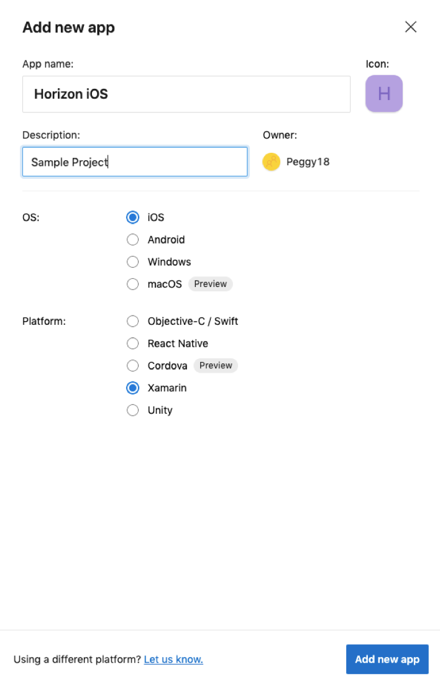
Task: Select Windows operating system option
Action: [x=133, y=262]
